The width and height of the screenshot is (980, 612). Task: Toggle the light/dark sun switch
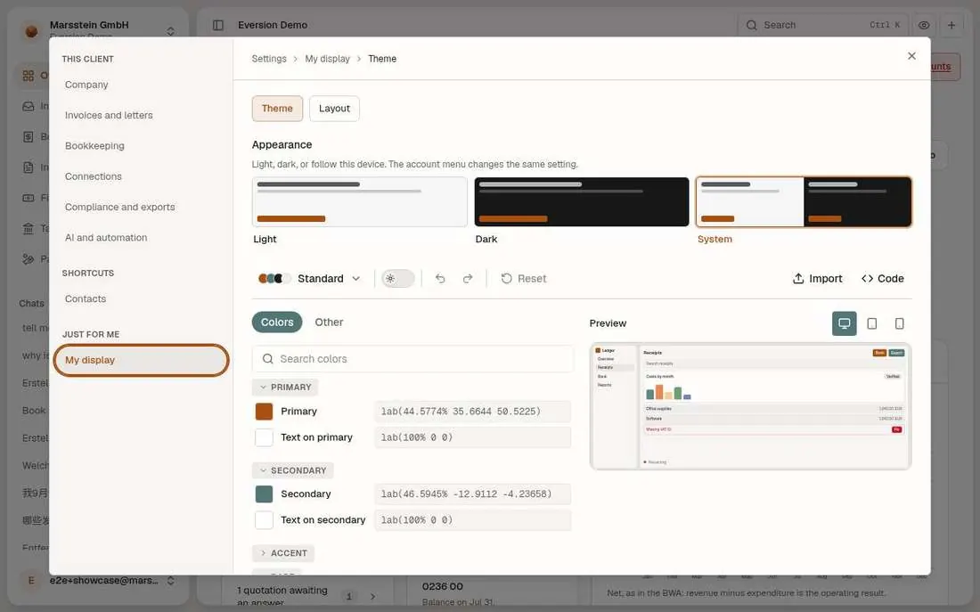(x=397, y=278)
